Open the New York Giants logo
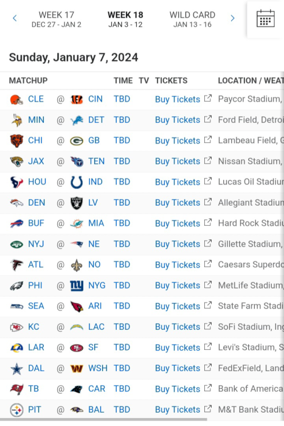Screen dimensions: 284x426 click(x=77, y=286)
